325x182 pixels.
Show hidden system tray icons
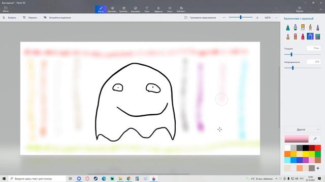[x=276, y=178]
